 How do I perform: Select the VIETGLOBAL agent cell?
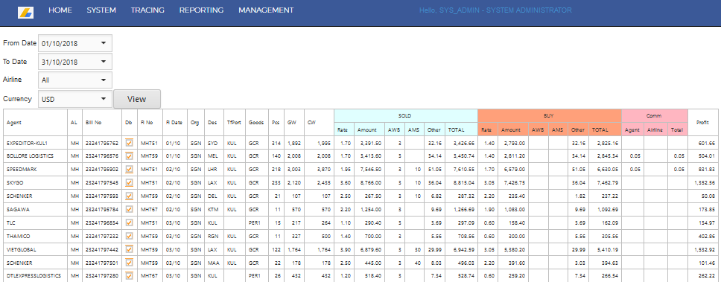(36, 249)
